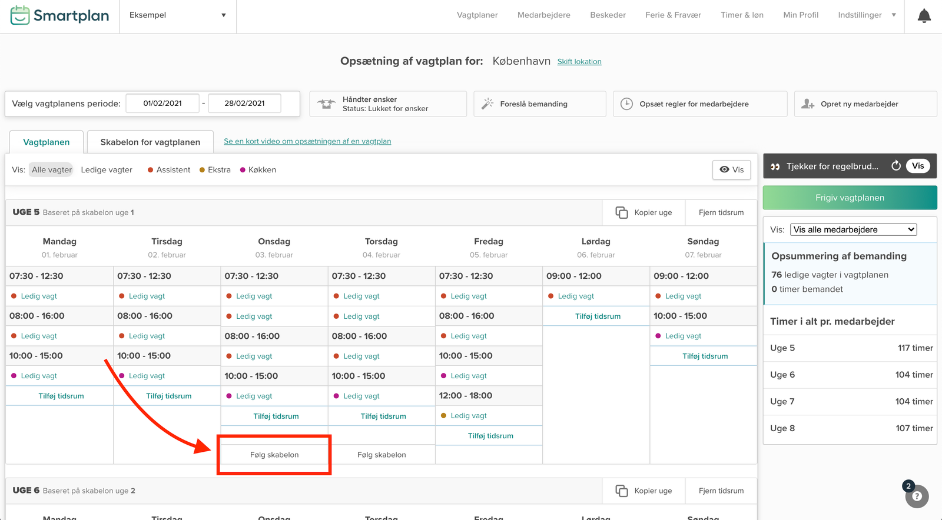Expand the Indstillinger menu arrow

894,15
